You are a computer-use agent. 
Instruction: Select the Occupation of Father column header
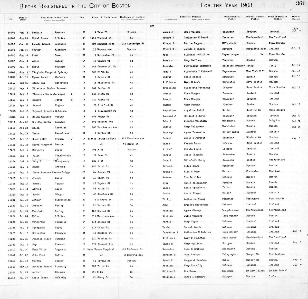pos(232,18)
